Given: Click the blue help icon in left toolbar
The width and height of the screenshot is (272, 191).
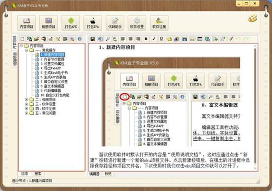Looking at the screenshot, I should (x=79, y=39).
